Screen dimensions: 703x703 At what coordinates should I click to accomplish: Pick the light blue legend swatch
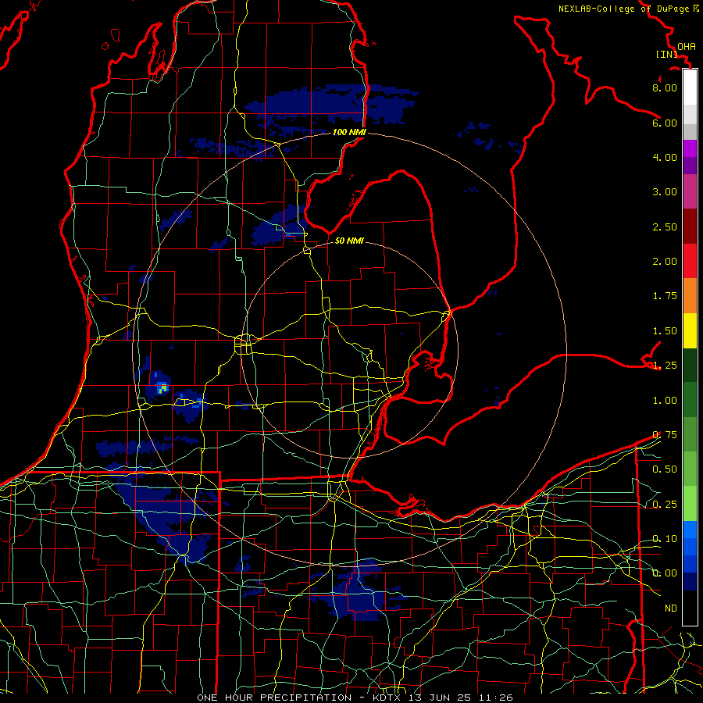(x=690, y=530)
